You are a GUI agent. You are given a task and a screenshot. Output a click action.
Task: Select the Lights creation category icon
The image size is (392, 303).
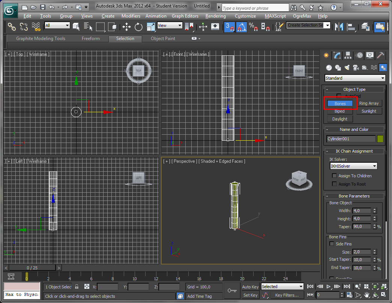coord(347,67)
